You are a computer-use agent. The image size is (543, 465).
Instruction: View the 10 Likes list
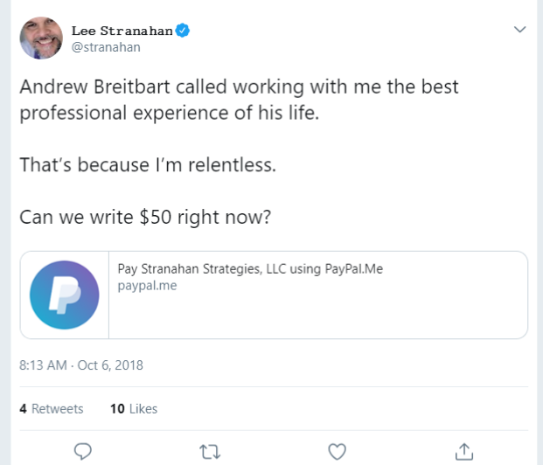pyautogui.click(x=134, y=408)
